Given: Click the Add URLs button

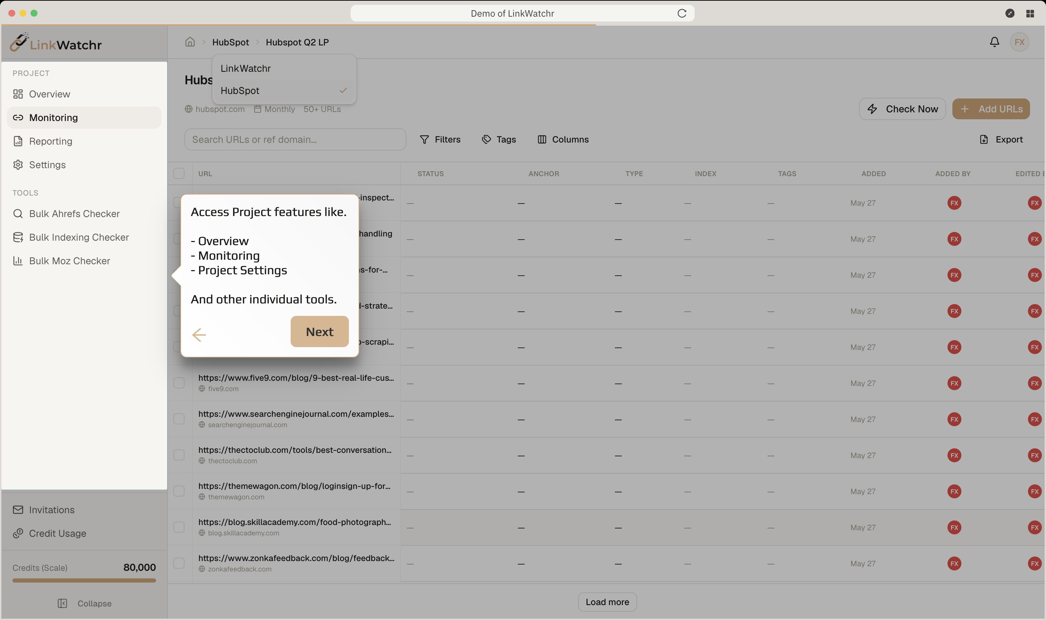Looking at the screenshot, I should pos(991,109).
